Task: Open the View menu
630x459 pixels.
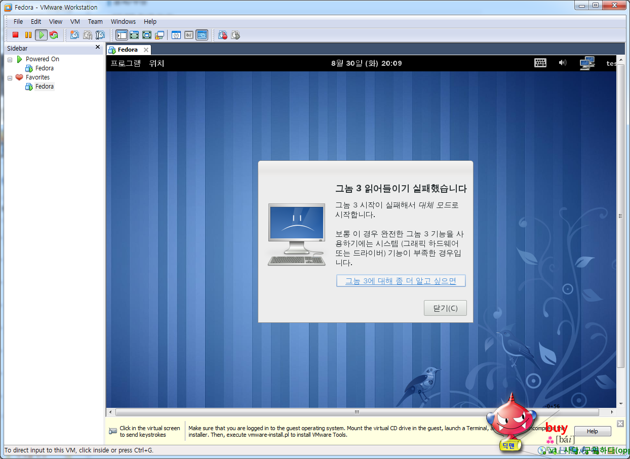Action: [x=56, y=22]
